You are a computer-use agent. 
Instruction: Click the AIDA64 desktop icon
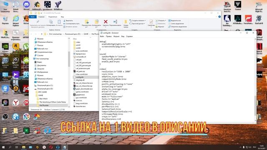click(x=26, y=88)
